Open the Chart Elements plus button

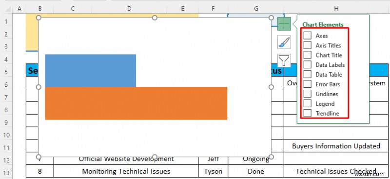tap(284, 24)
